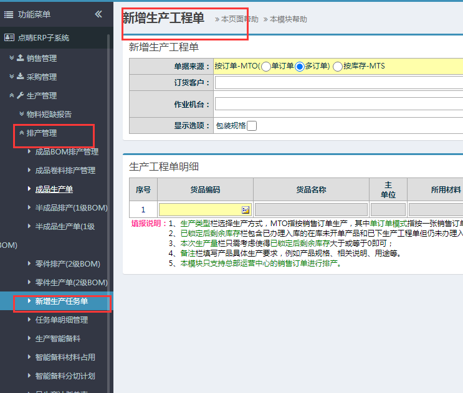Collapse the sidebar with the double-chevron icon
This screenshot has height=393, width=463.
(x=98, y=14)
